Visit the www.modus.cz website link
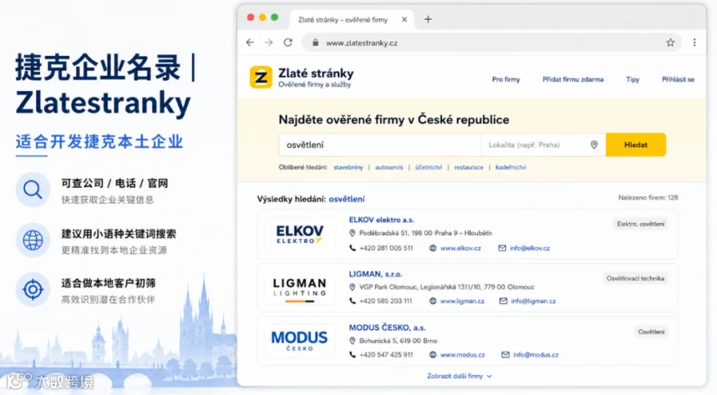Viewport: 717px width, 395px height. (463, 354)
